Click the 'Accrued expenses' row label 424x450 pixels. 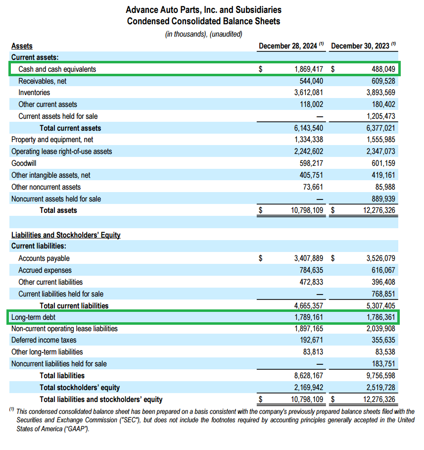click(45, 270)
